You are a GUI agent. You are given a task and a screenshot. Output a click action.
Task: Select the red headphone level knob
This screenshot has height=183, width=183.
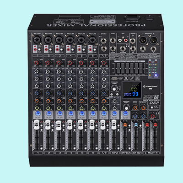point(152,116)
